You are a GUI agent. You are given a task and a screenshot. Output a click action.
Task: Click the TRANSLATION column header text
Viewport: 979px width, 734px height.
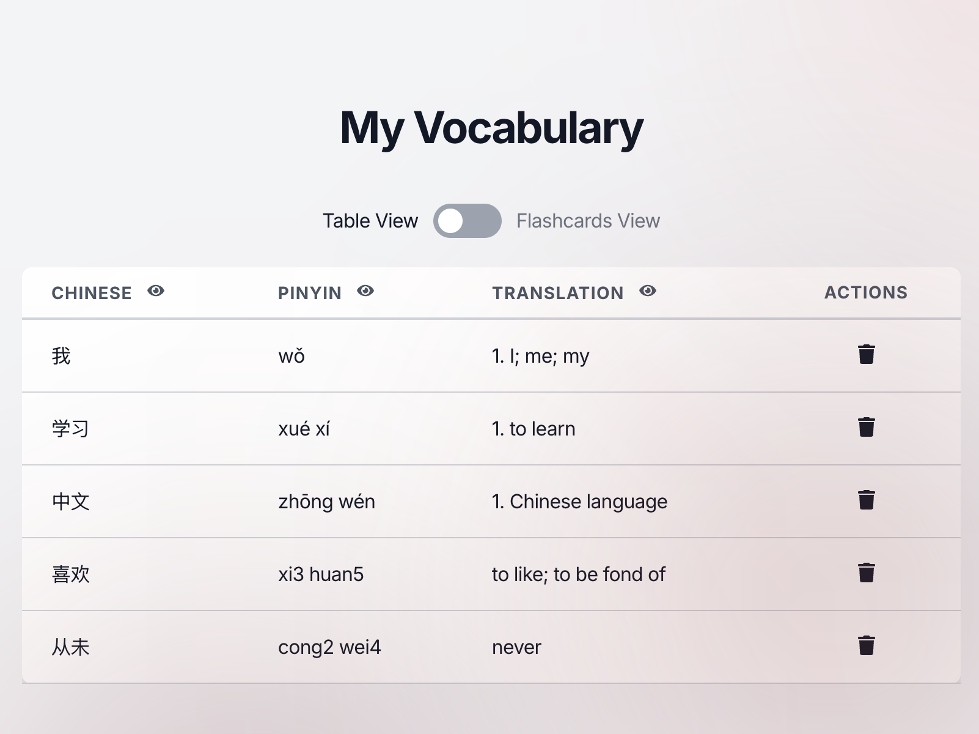558,293
